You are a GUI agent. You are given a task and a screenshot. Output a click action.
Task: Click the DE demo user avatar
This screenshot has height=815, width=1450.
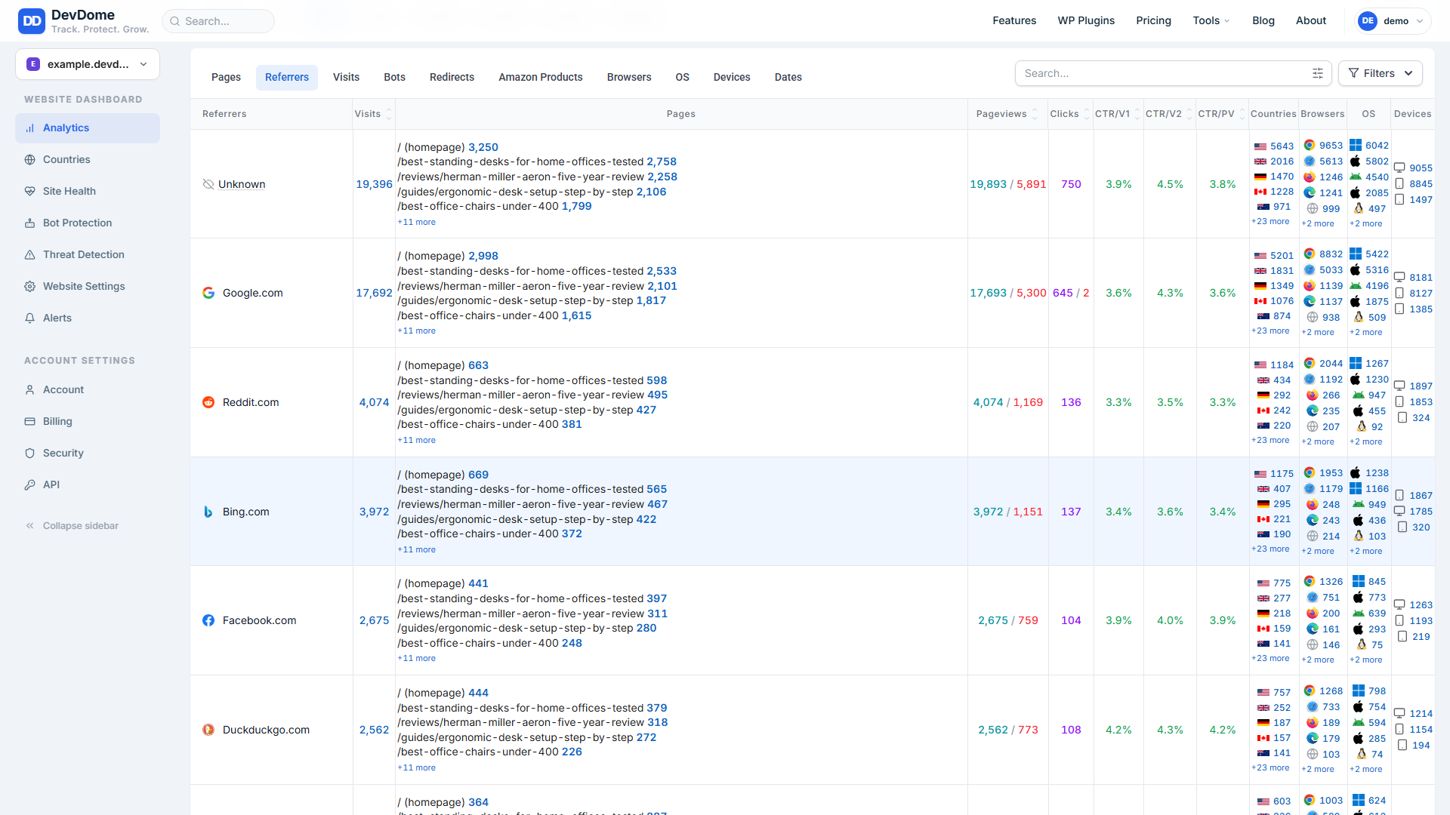(x=1368, y=21)
